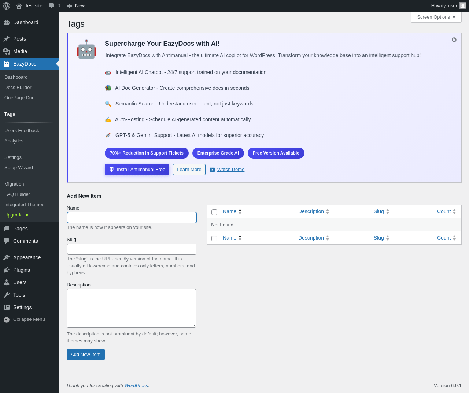Image resolution: width=469 pixels, height=393 pixels.
Task: Click the Add New Item button
Action: 86,355
